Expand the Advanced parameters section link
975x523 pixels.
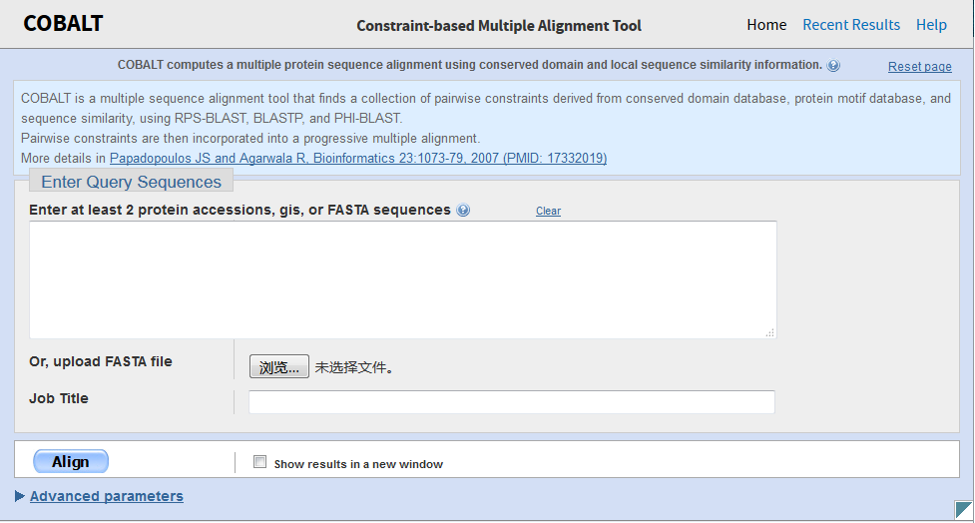(x=107, y=496)
